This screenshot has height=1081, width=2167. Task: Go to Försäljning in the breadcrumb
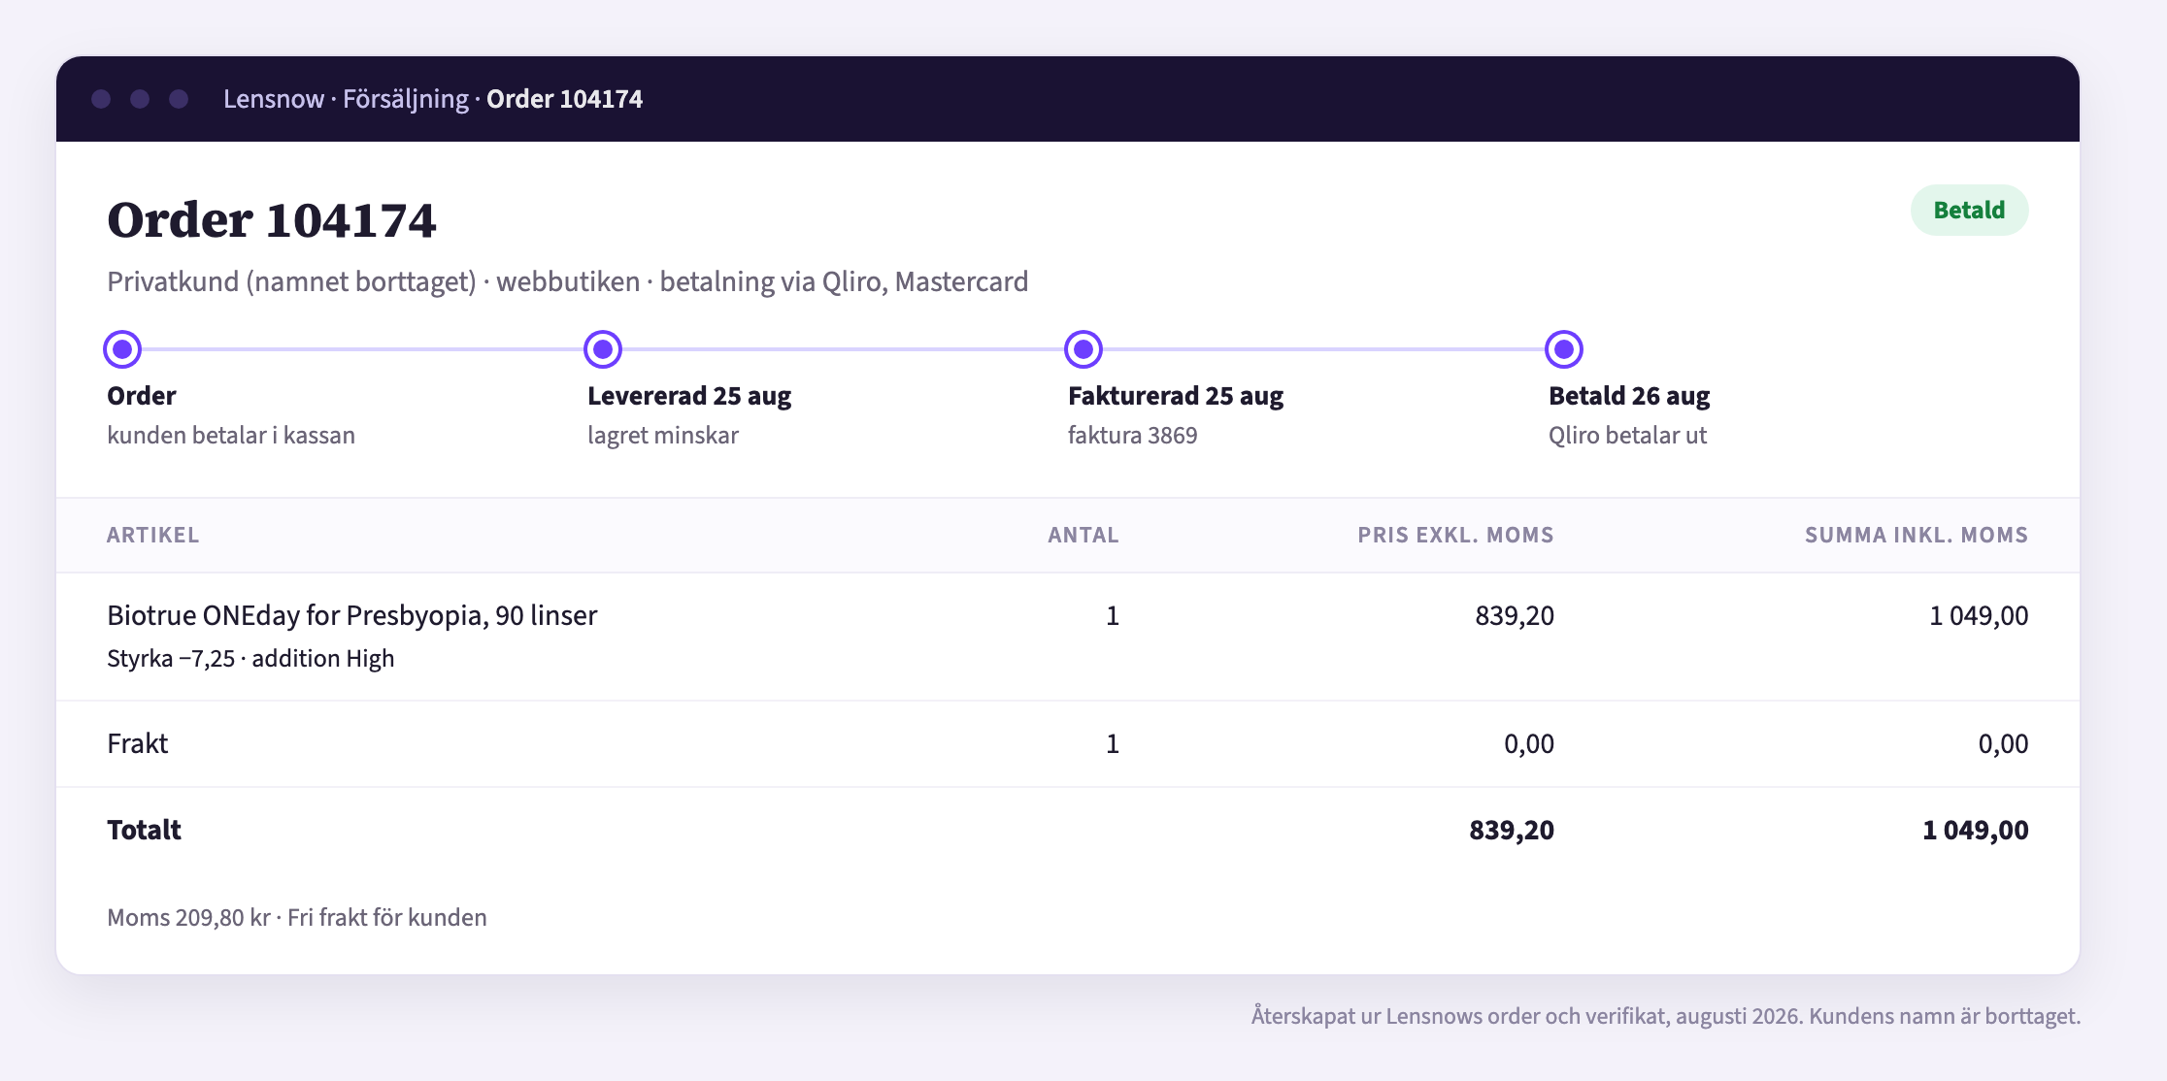coord(406,99)
